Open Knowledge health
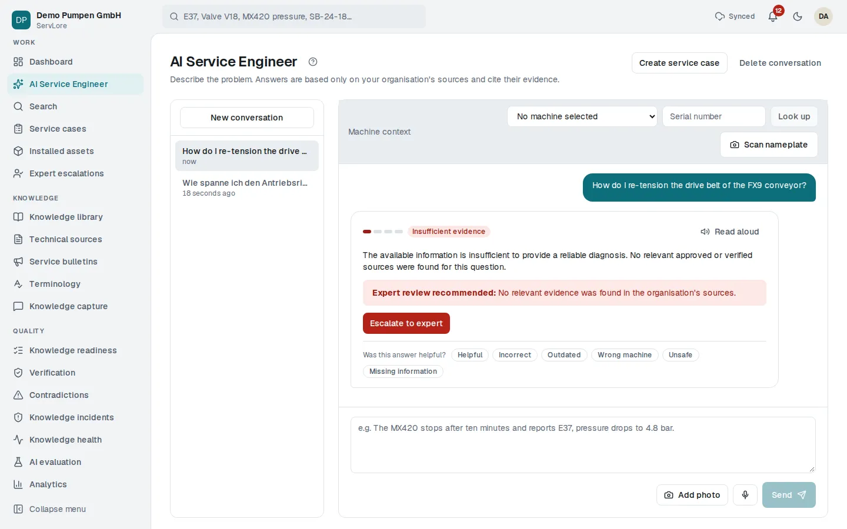 pyautogui.click(x=75, y=440)
